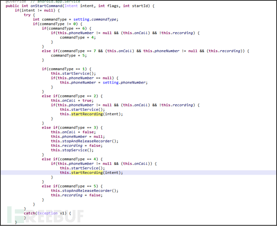Click the 'if(commandType == 1)' condition

(x=66, y=69)
